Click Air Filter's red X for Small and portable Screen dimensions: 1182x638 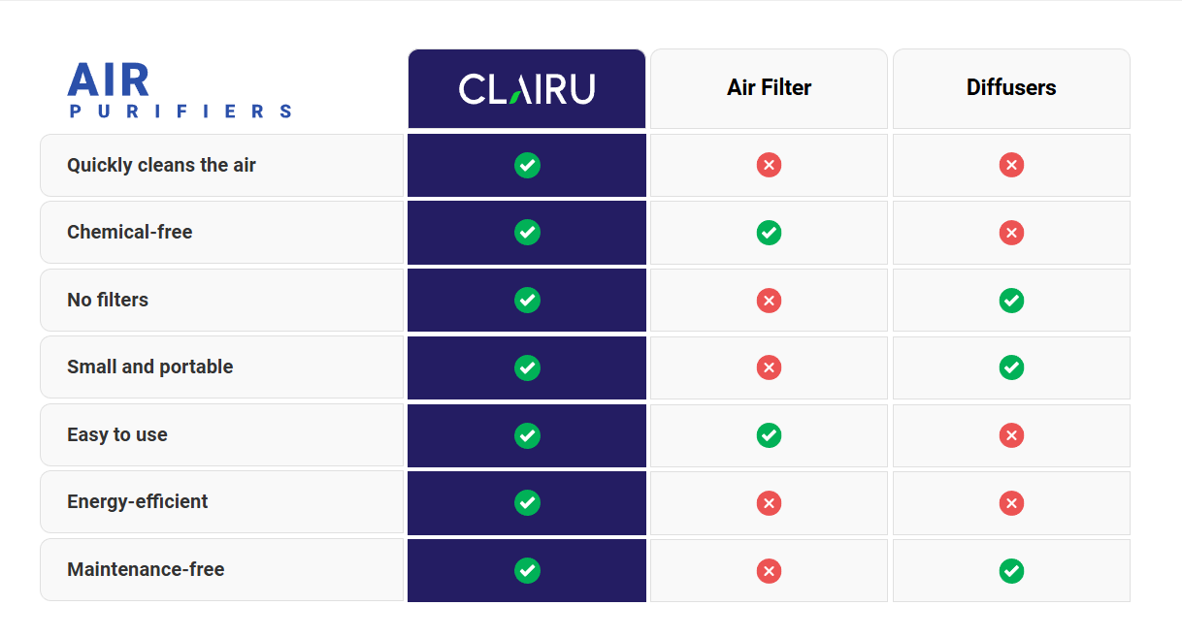(x=769, y=367)
